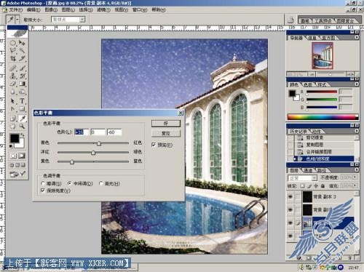Select 合并链接图层 history state

pyautogui.click(x=324, y=152)
